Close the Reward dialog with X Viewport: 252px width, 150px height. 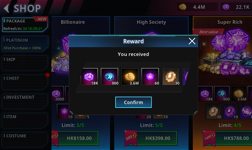[x=192, y=41]
